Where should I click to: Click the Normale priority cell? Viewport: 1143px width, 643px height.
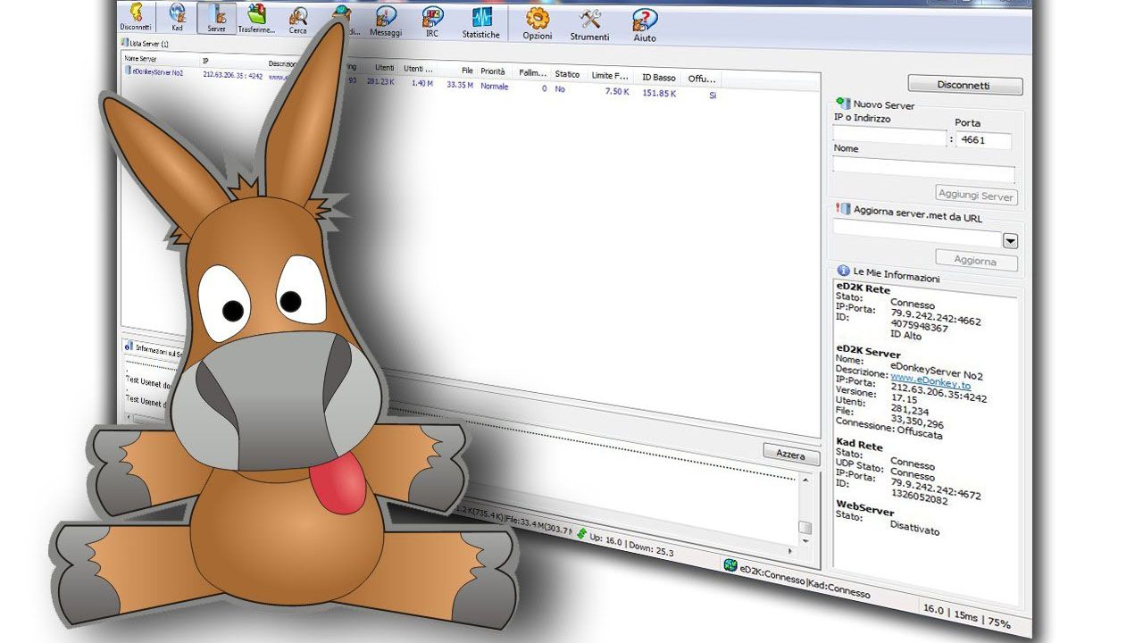coord(495,86)
